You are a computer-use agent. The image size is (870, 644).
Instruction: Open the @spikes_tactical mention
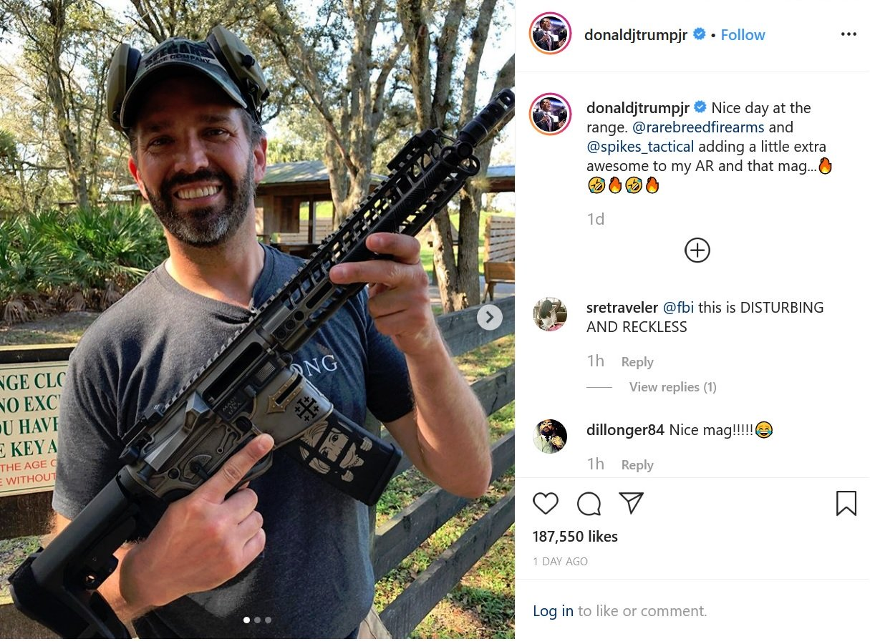point(640,147)
